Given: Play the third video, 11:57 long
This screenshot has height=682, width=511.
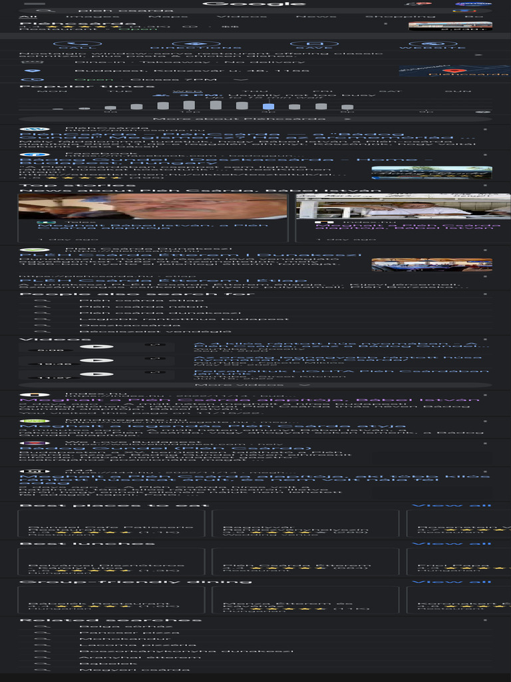Looking at the screenshot, I should point(96,374).
